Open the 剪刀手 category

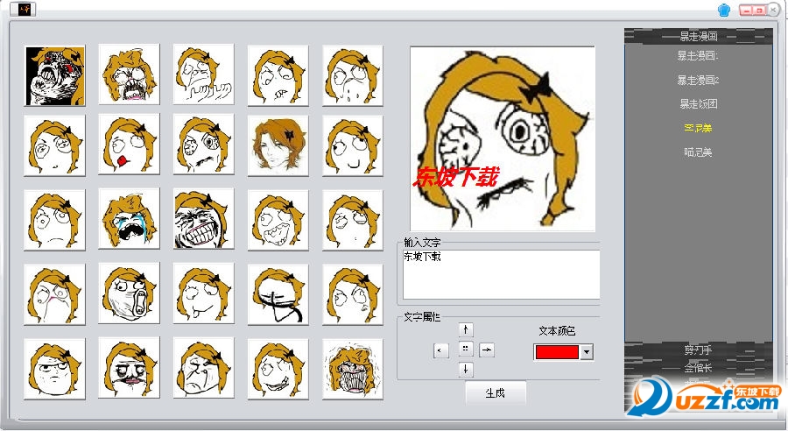click(698, 350)
